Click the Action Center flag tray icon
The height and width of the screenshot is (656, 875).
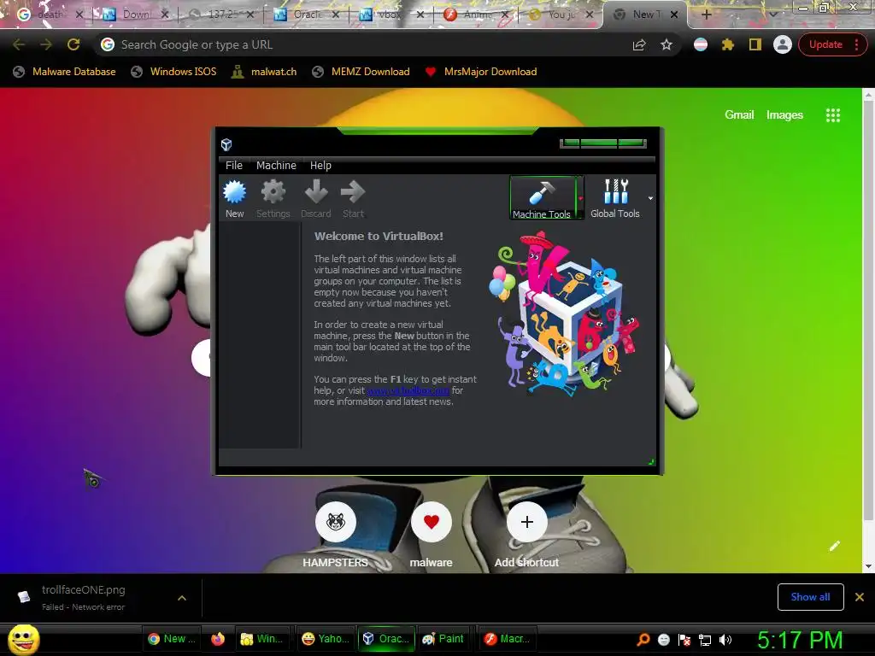(x=684, y=640)
